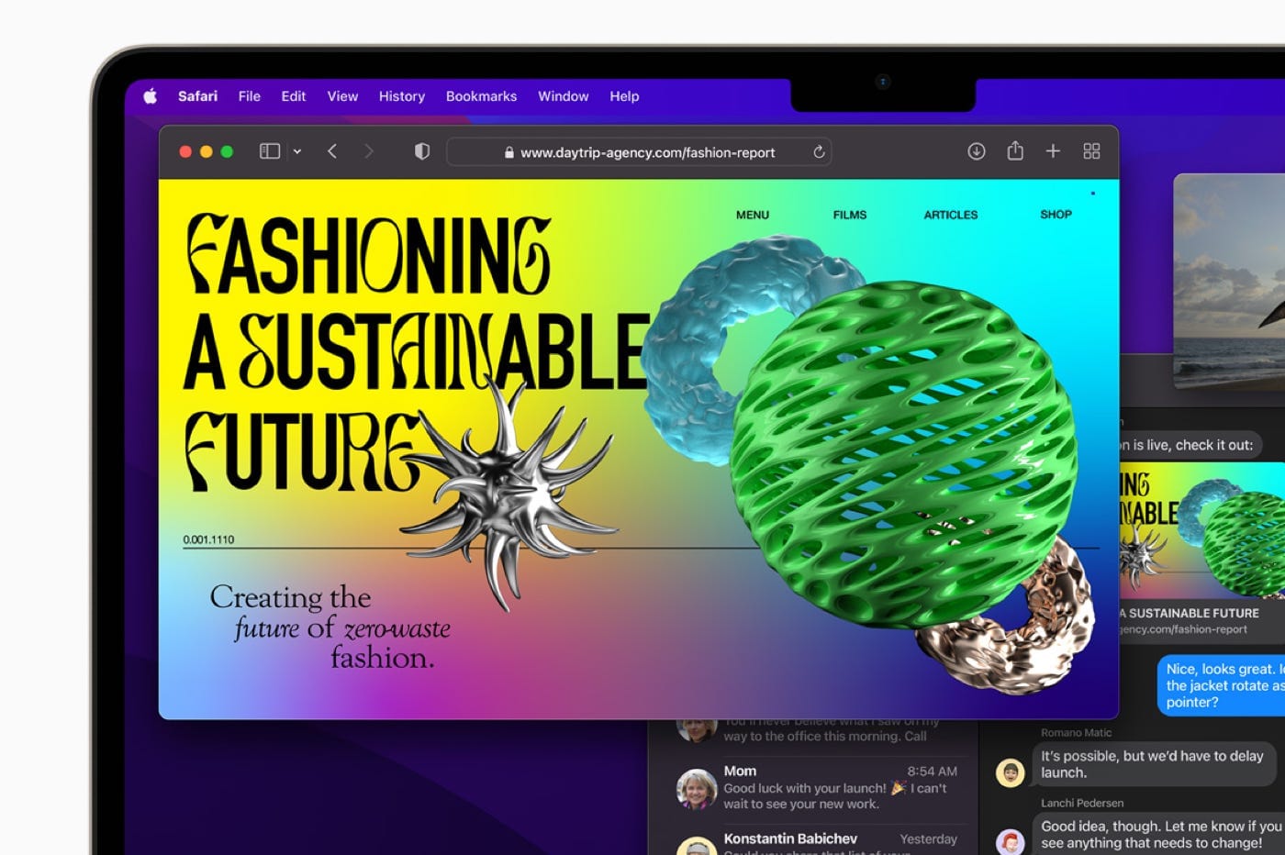The image size is (1285, 855).
Task: Toggle the Safari sidebar
Action: click(x=270, y=151)
